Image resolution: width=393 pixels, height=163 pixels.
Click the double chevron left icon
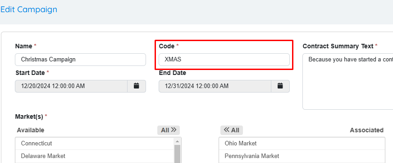click(x=227, y=130)
